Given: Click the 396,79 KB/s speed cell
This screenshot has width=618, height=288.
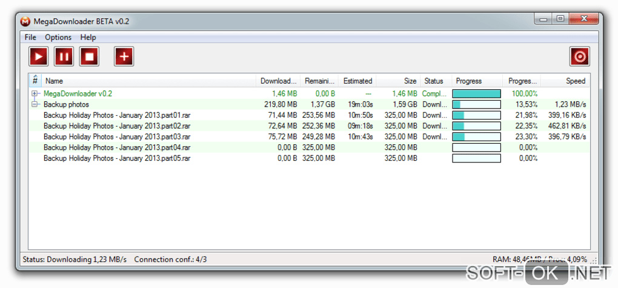Looking at the screenshot, I should [567, 136].
